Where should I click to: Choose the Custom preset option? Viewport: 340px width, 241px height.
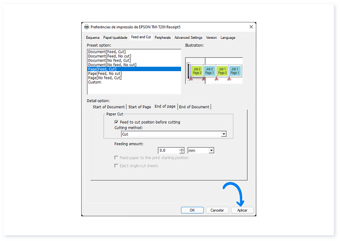point(94,82)
